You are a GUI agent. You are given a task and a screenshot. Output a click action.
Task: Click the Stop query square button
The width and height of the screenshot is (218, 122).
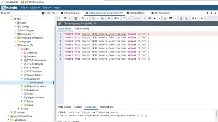(150, 18)
